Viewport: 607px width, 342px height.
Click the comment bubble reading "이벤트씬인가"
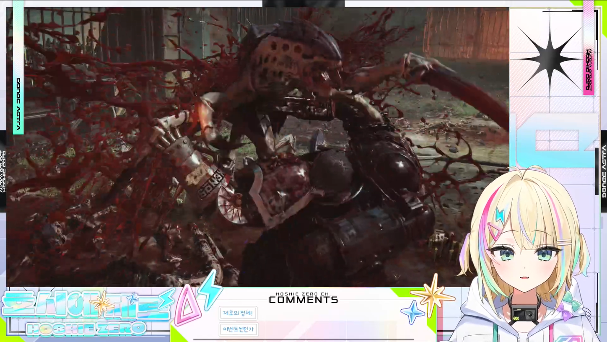pyautogui.click(x=239, y=329)
